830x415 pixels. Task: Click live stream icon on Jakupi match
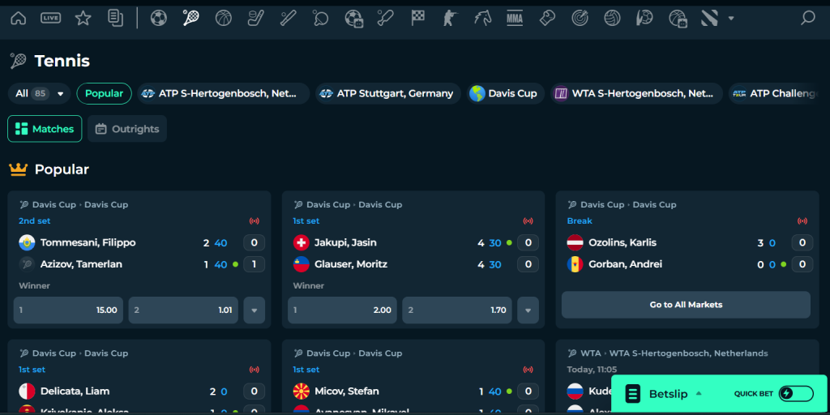(528, 221)
